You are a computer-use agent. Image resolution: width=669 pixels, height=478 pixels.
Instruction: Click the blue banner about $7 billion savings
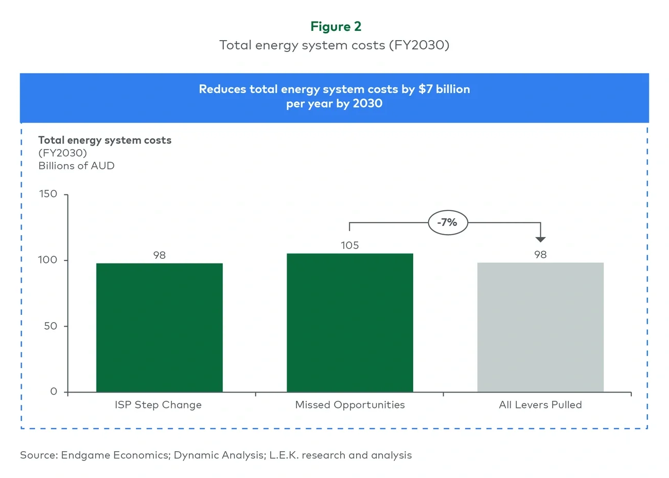pos(334,97)
